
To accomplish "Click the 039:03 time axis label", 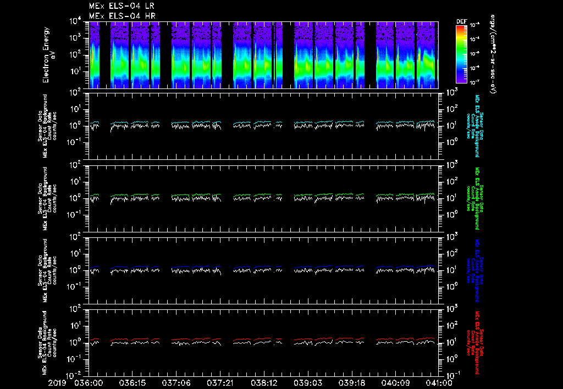I will [308, 384].
